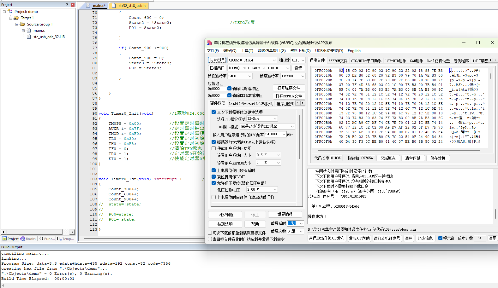Switch to the Keil仿真设置 tab
The width and height of the screenshot is (498, 288).
pos(438,60)
